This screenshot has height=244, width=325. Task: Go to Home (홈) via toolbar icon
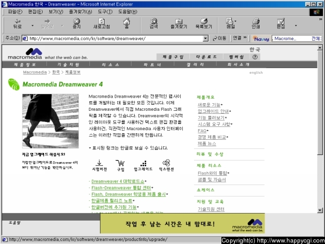click(126, 23)
